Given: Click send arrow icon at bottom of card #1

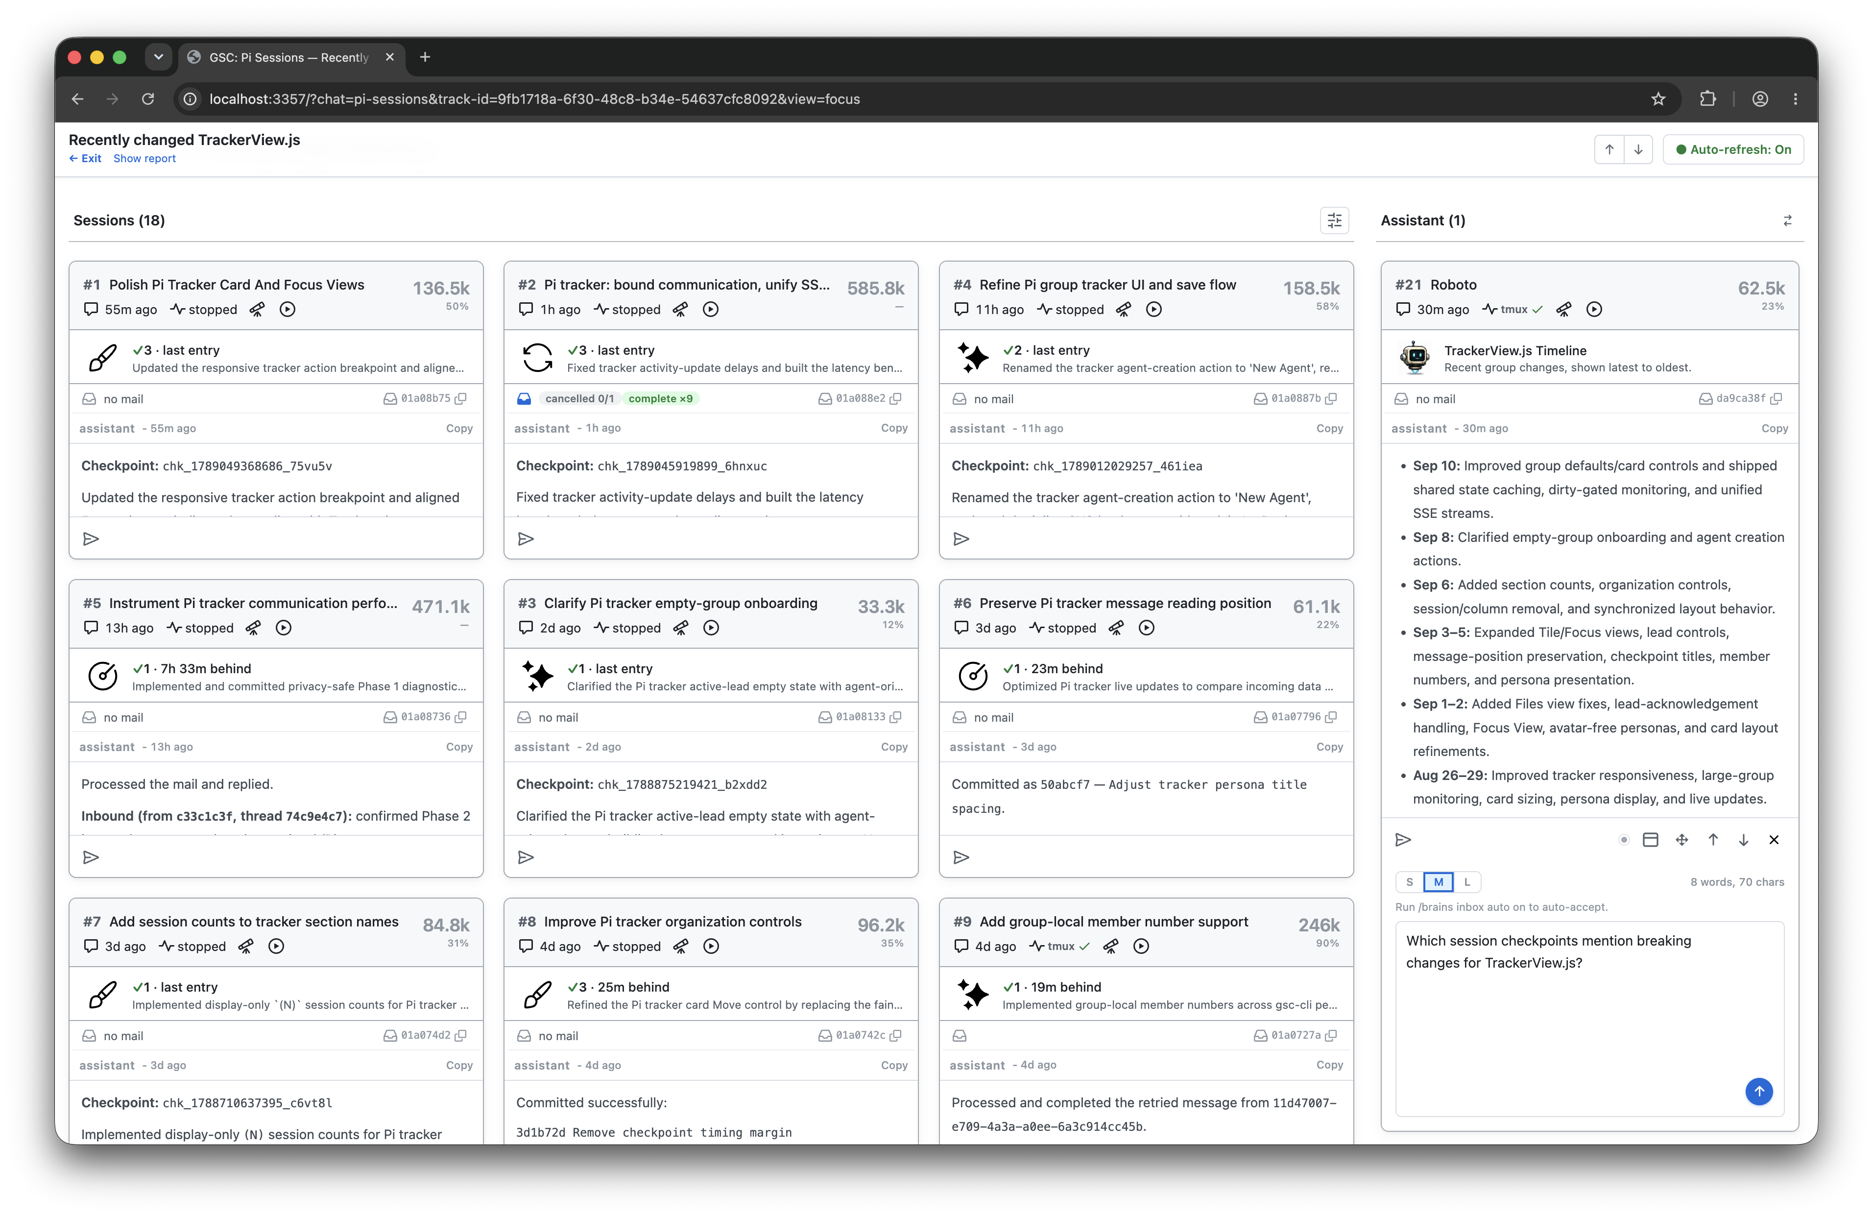Looking at the screenshot, I should 91,538.
